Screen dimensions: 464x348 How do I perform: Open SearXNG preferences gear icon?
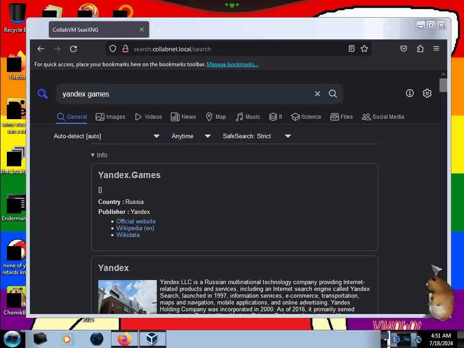[x=427, y=93]
